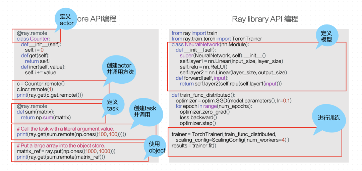362x171 pixels.
Task: Select the 定义 task bubble
Action: (113, 105)
